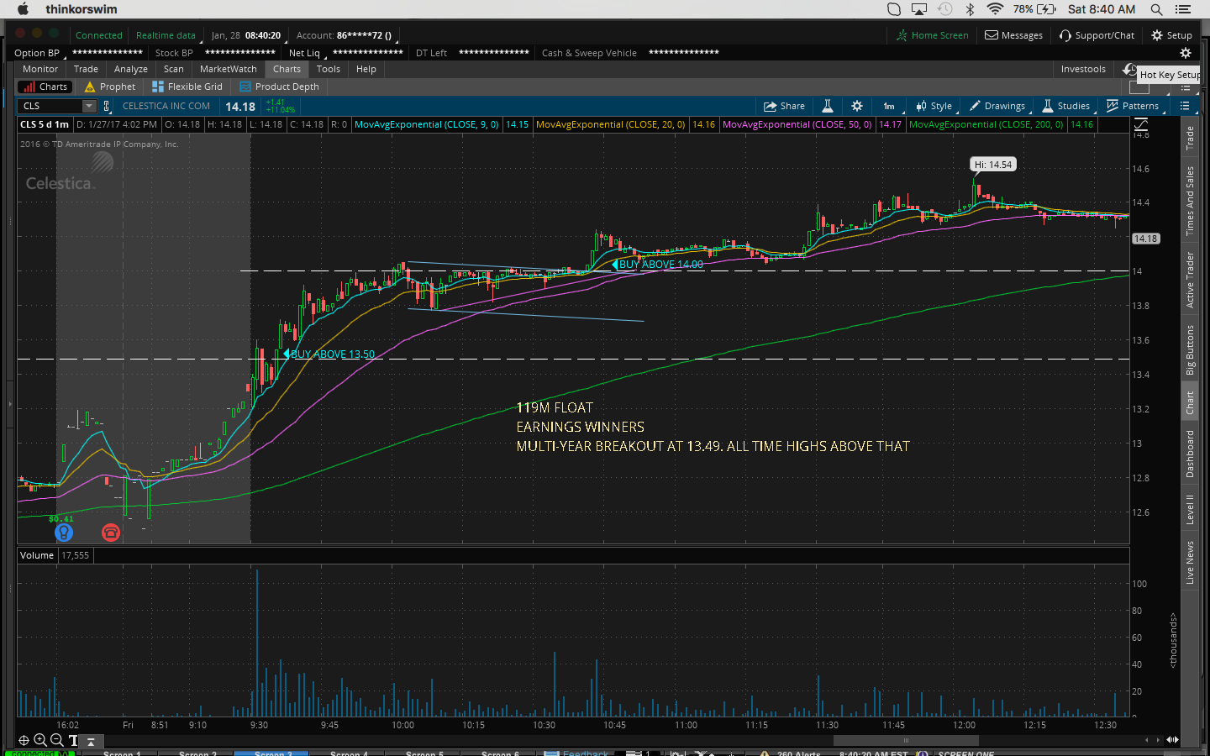Expand the CLS symbol dropdown arrow
The width and height of the screenshot is (1210, 756).
pyautogui.click(x=89, y=106)
